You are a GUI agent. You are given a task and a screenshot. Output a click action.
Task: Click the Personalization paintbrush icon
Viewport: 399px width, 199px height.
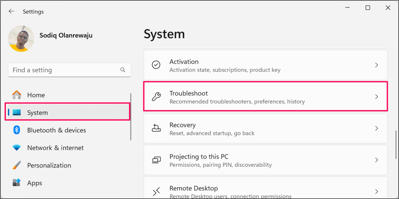(17, 165)
